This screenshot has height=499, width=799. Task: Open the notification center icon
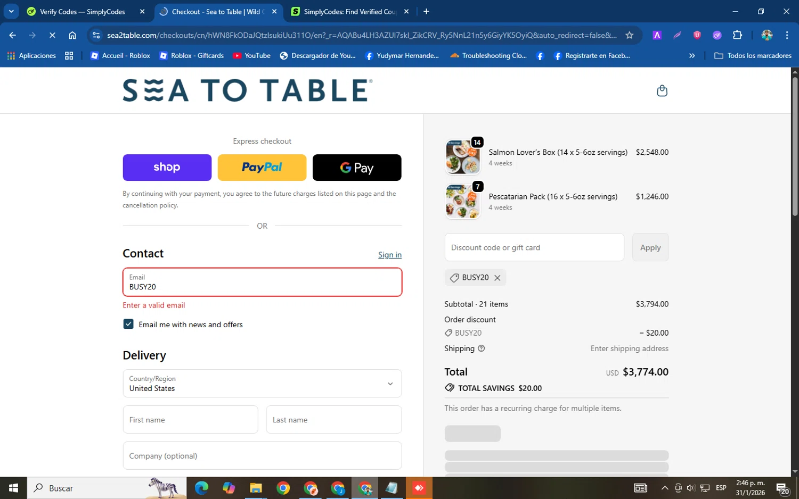pos(782,488)
